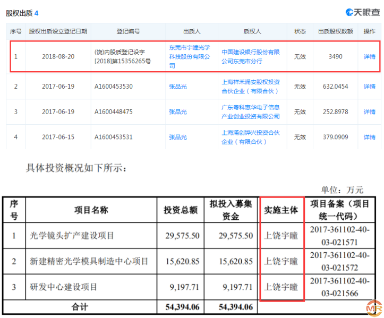Image resolution: width=384 pixels, height=318 pixels.
Task: Select the 252.8978 pledged amount cell
Action: pos(335,112)
